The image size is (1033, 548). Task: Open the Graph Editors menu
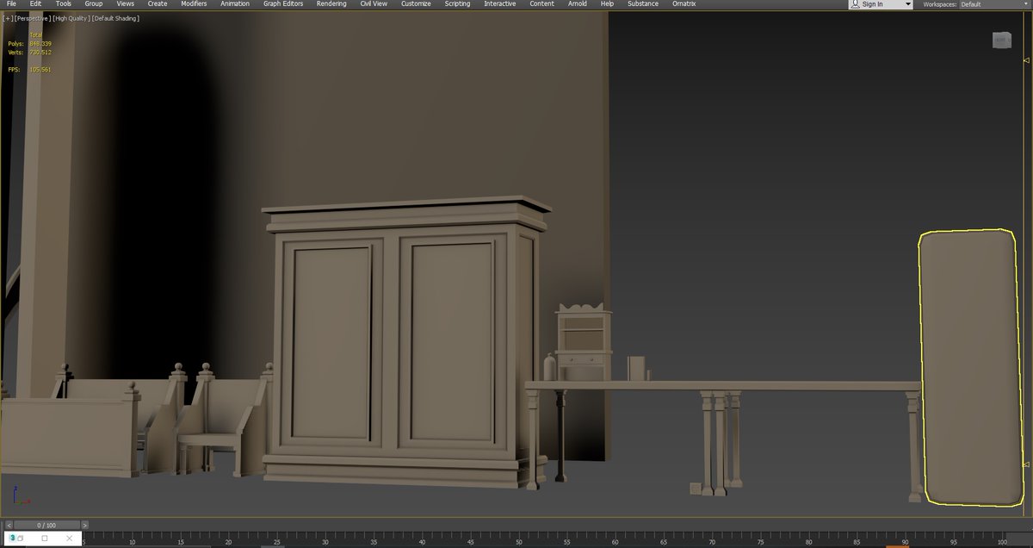coord(283,3)
